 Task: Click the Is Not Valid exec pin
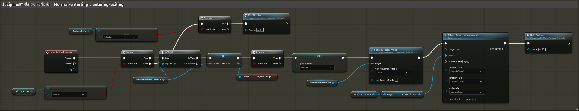click(x=197, y=64)
